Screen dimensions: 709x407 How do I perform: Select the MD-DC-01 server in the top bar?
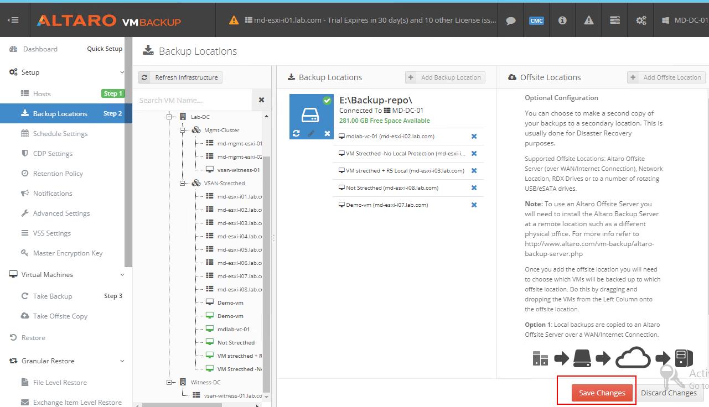(x=684, y=20)
